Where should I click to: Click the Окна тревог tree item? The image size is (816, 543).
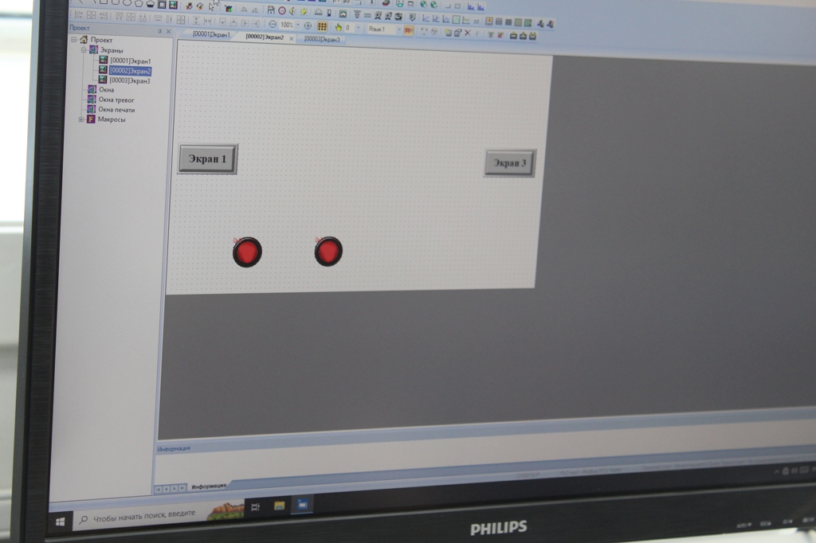point(116,100)
